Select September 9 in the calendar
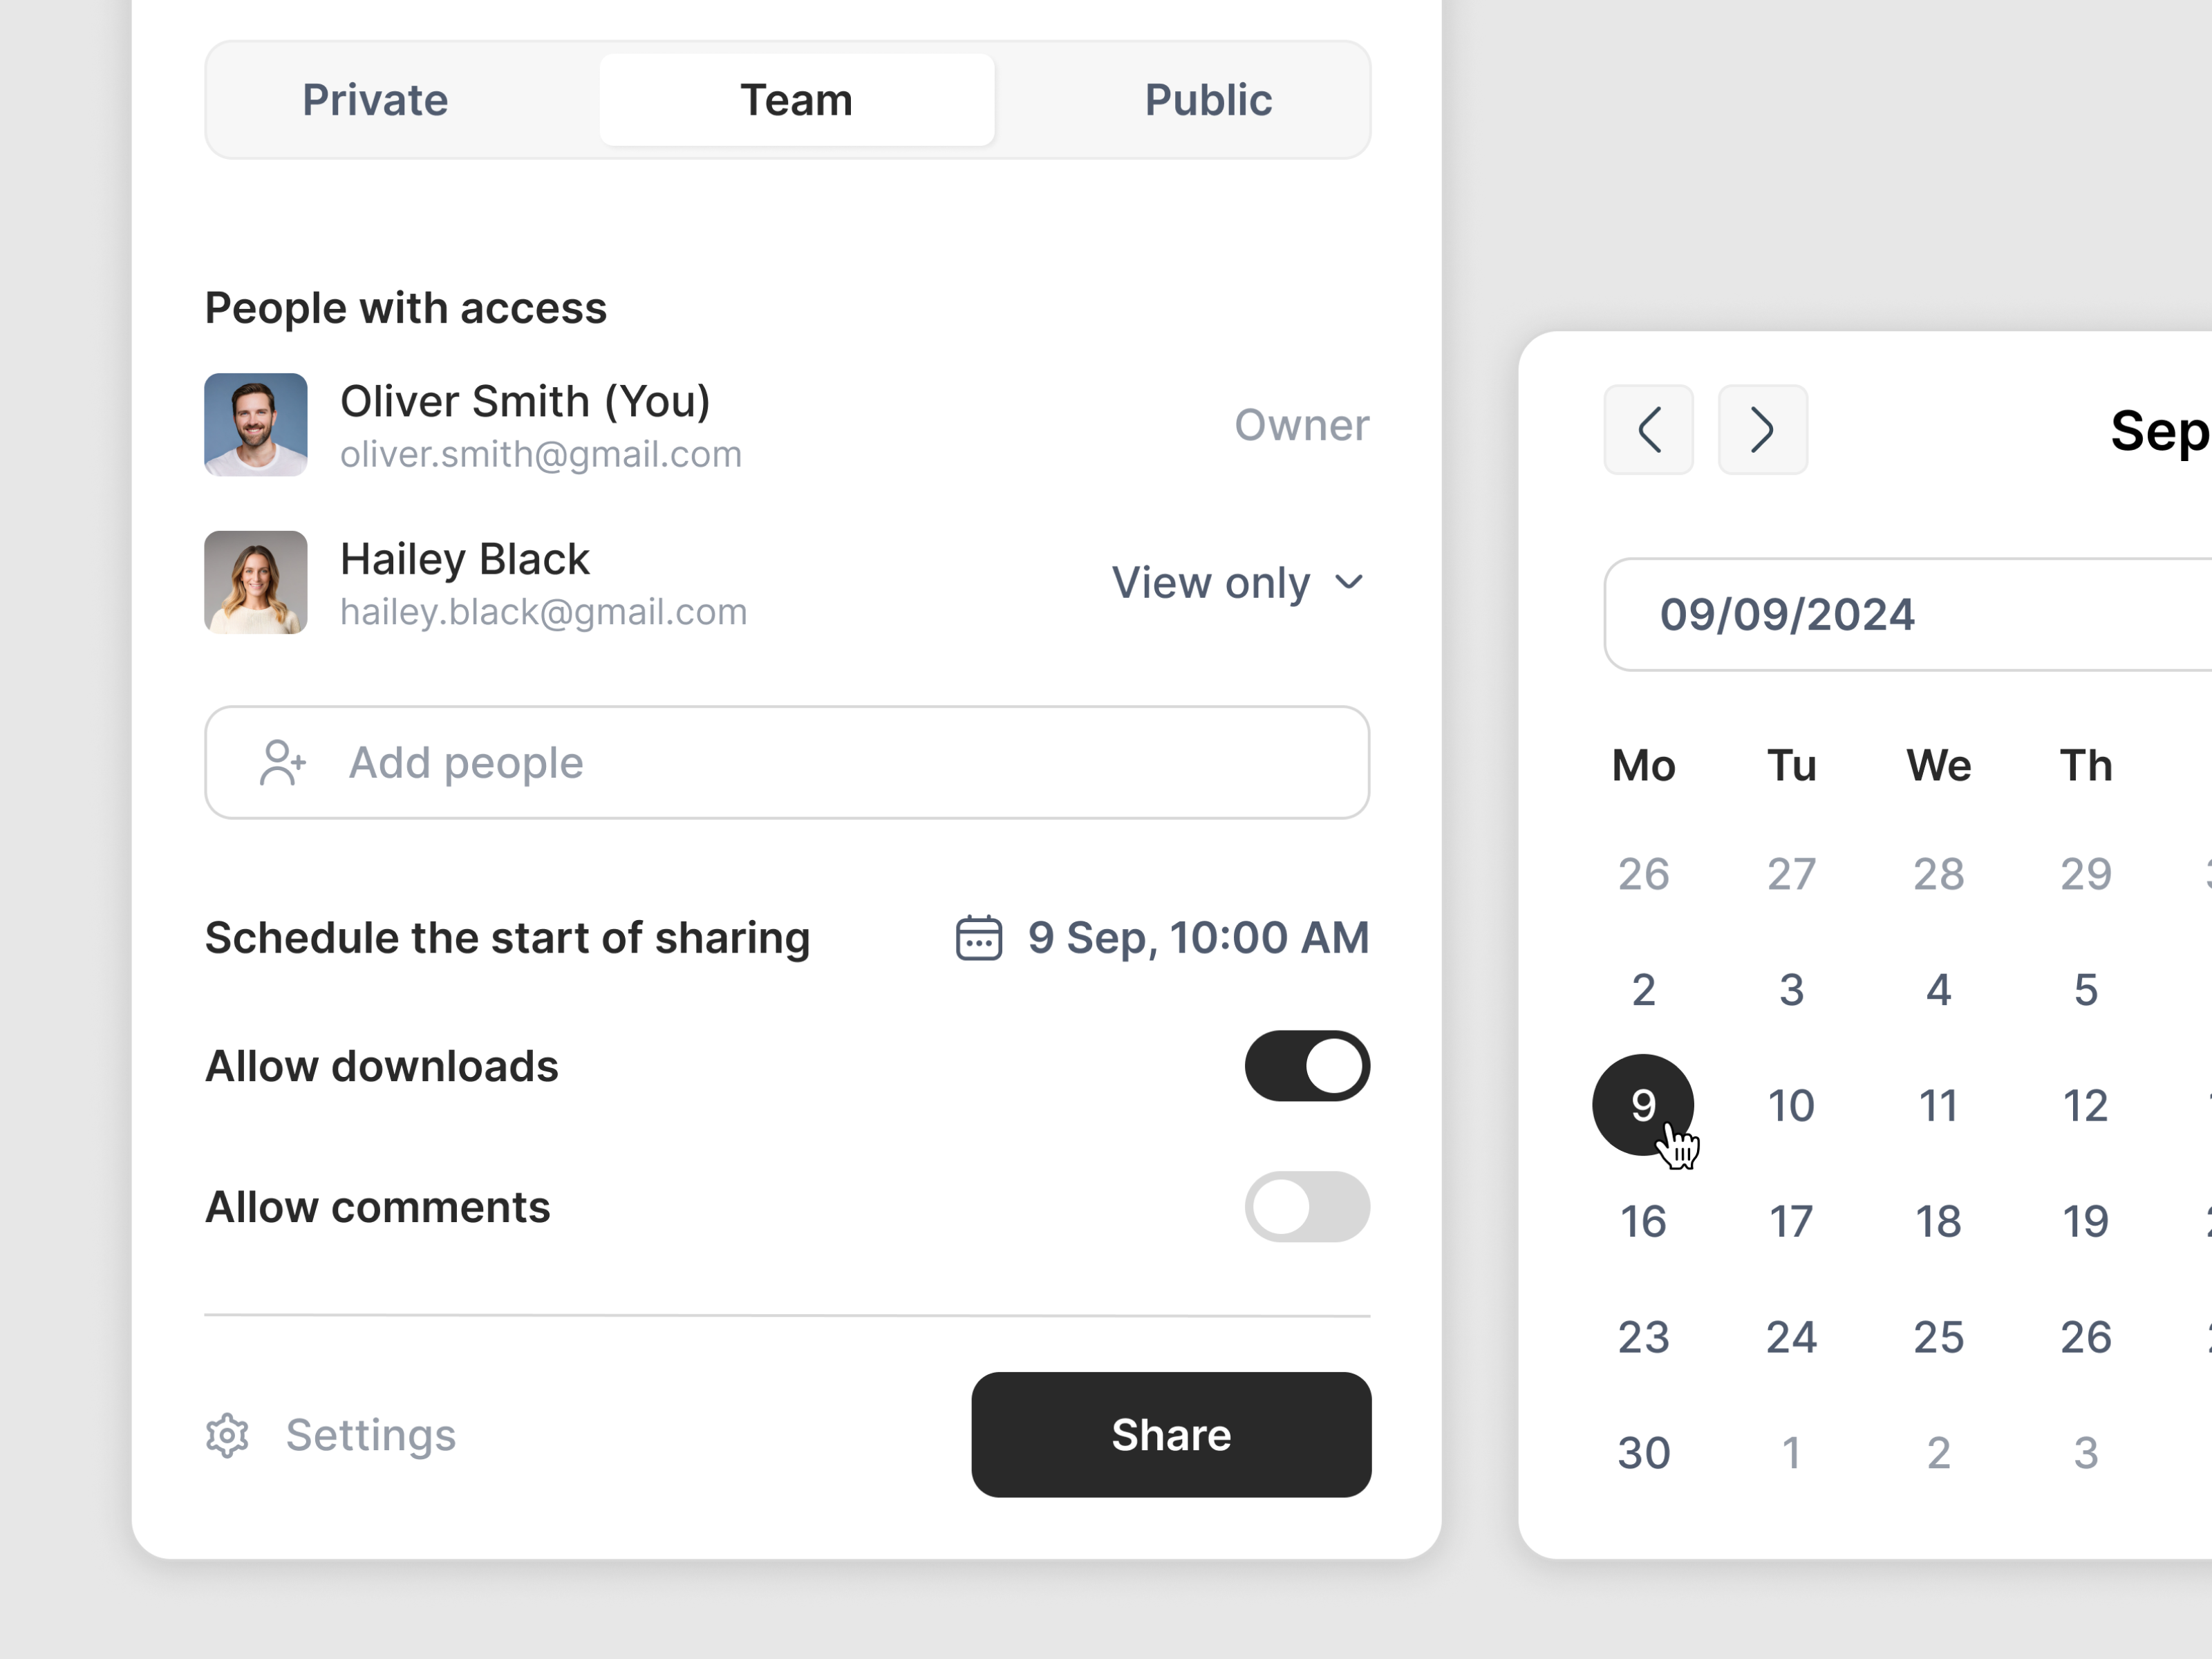Image resolution: width=2212 pixels, height=1659 pixels. [1643, 1105]
